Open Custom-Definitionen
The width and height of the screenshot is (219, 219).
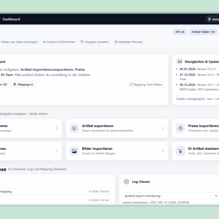59,42
